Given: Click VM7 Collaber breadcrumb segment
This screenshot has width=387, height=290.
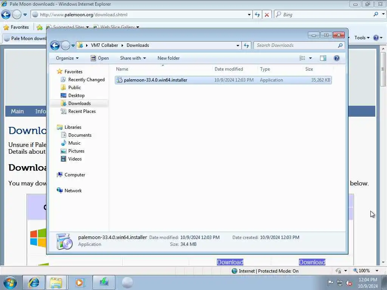Looking at the screenshot, I should 104,45.
